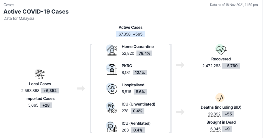Click the virus icon above Local Cases
The width and height of the screenshot is (263, 138).
[x=40, y=74]
